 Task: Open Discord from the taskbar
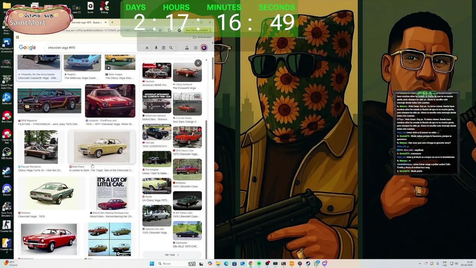coord(325,264)
